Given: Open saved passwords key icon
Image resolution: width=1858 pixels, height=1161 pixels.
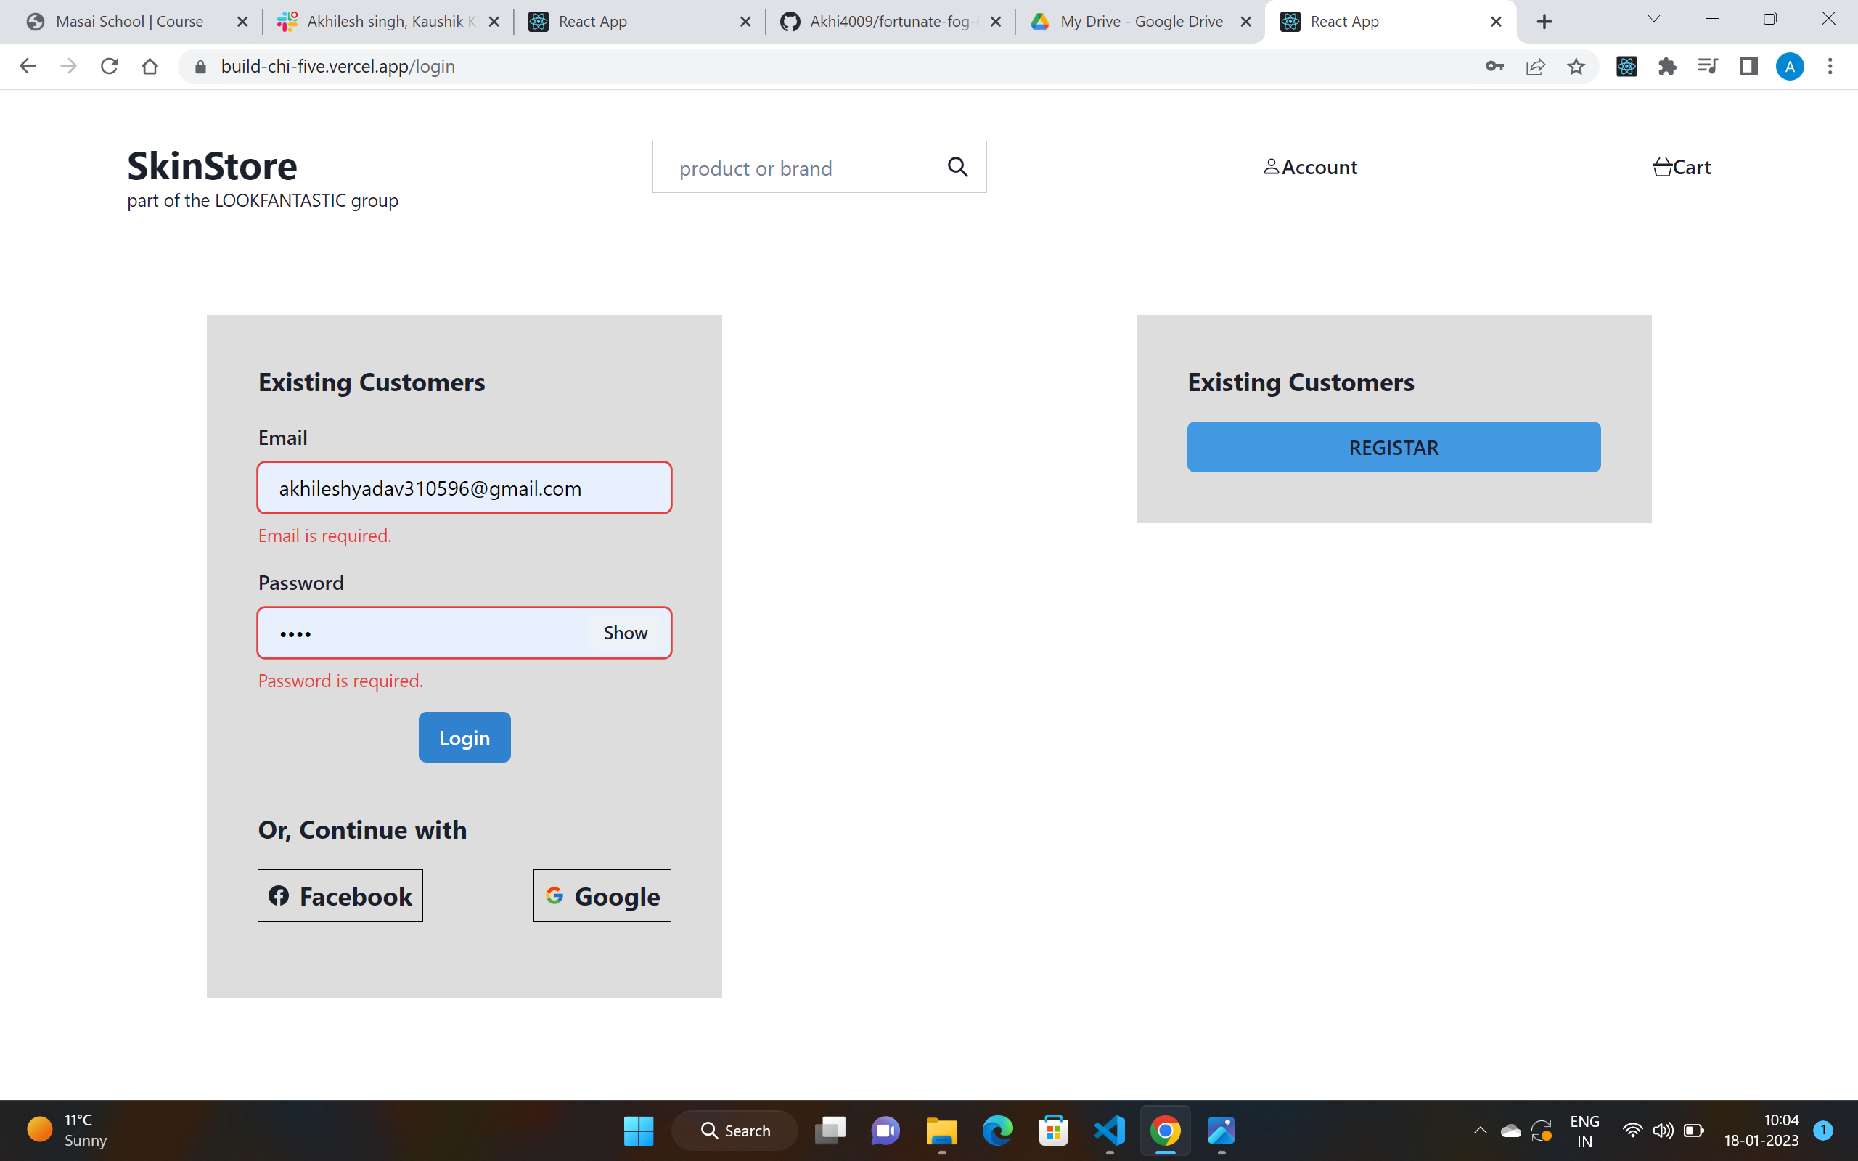Looking at the screenshot, I should click(x=1494, y=66).
